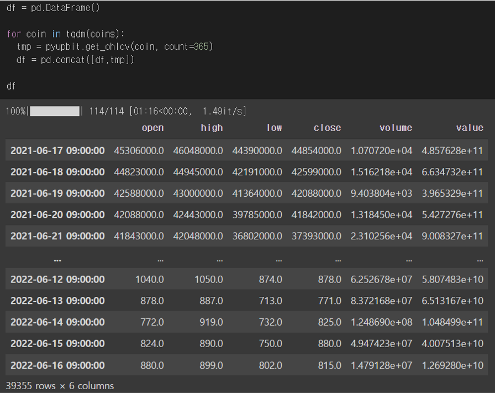Click high value 42443000.0

pos(198,215)
